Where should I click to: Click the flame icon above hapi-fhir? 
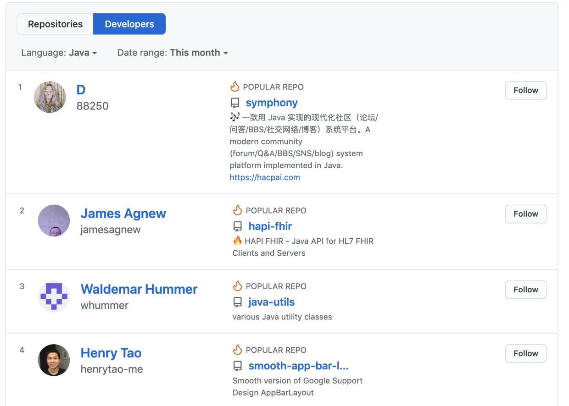pos(237,210)
